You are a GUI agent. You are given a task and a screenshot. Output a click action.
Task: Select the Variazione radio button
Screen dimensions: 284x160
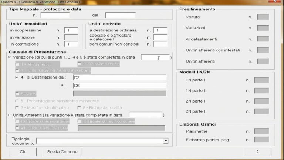pos(9,57)
